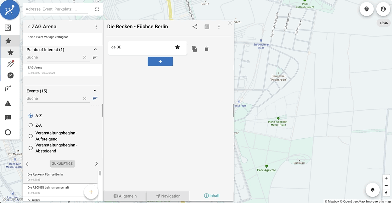This screenshot has height=203, width=392.
Task: Add new event with round plus button
Action: 91,192
